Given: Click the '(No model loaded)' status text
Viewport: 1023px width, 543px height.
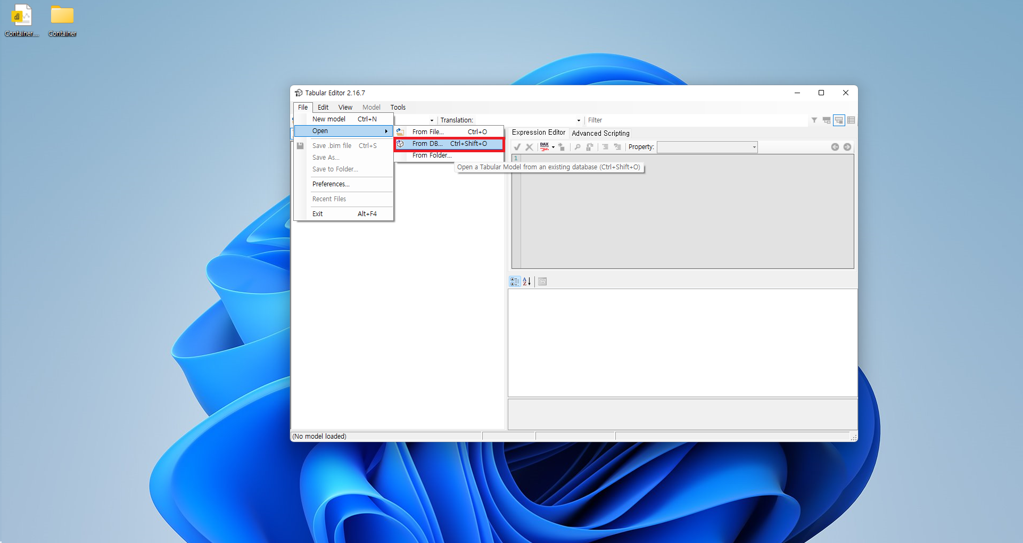Looking at the screenshot, I should click(319, 436).
